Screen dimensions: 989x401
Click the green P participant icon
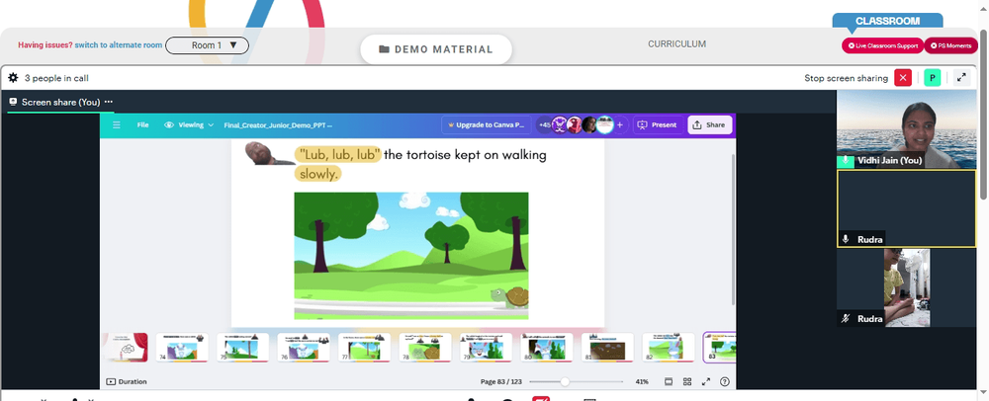(933, 78)
